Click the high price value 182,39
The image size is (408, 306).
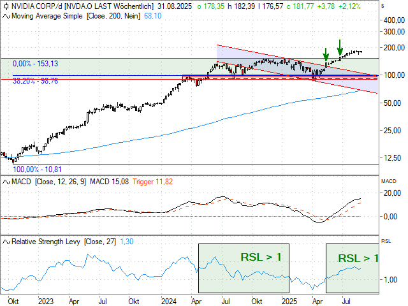tap(245, 6)
